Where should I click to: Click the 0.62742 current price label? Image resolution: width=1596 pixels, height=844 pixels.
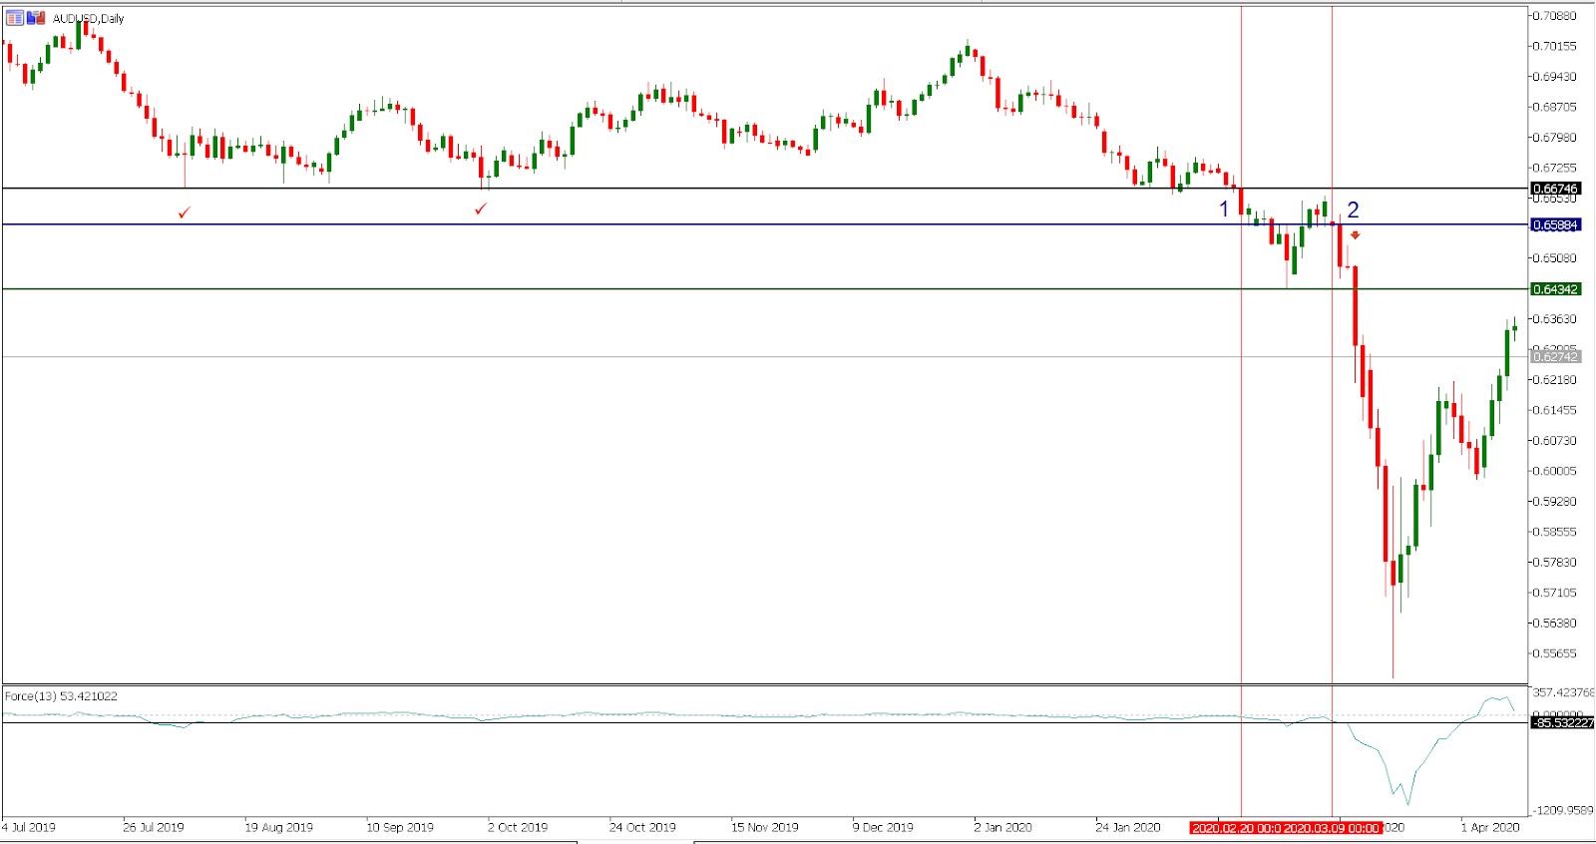point(1555,356)
